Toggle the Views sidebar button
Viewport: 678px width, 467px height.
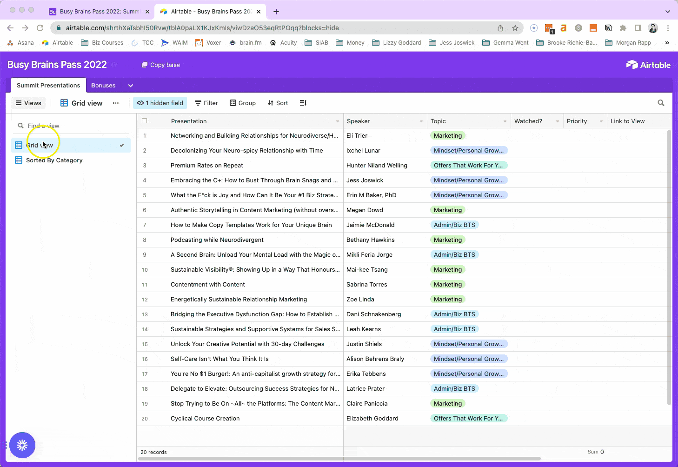(28, 103)
